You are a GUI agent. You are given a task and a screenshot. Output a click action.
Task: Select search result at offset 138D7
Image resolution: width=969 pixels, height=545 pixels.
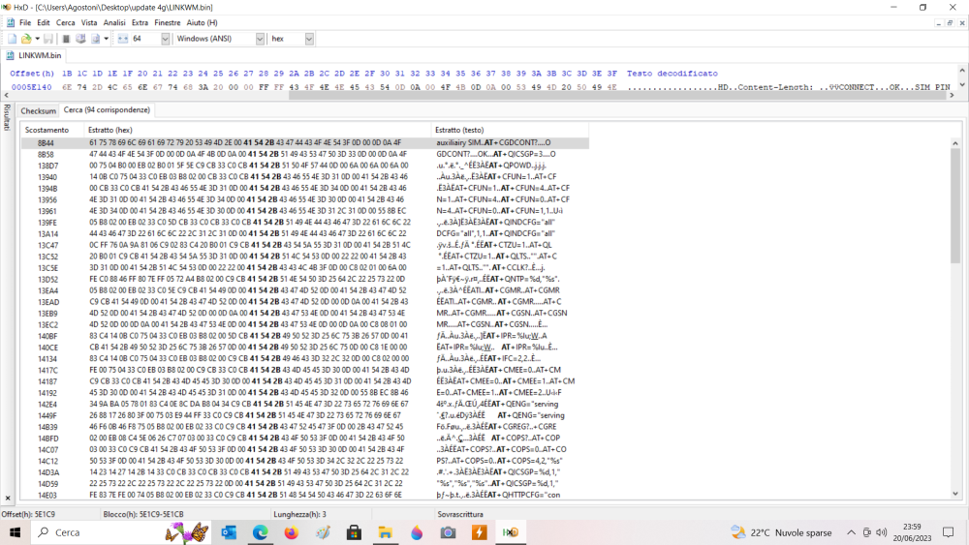[x=48, y=166]
